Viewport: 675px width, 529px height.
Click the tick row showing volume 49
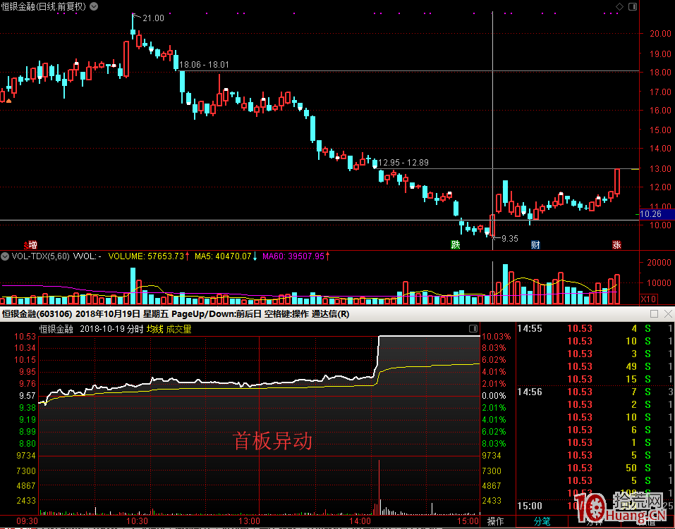(595, 366)
